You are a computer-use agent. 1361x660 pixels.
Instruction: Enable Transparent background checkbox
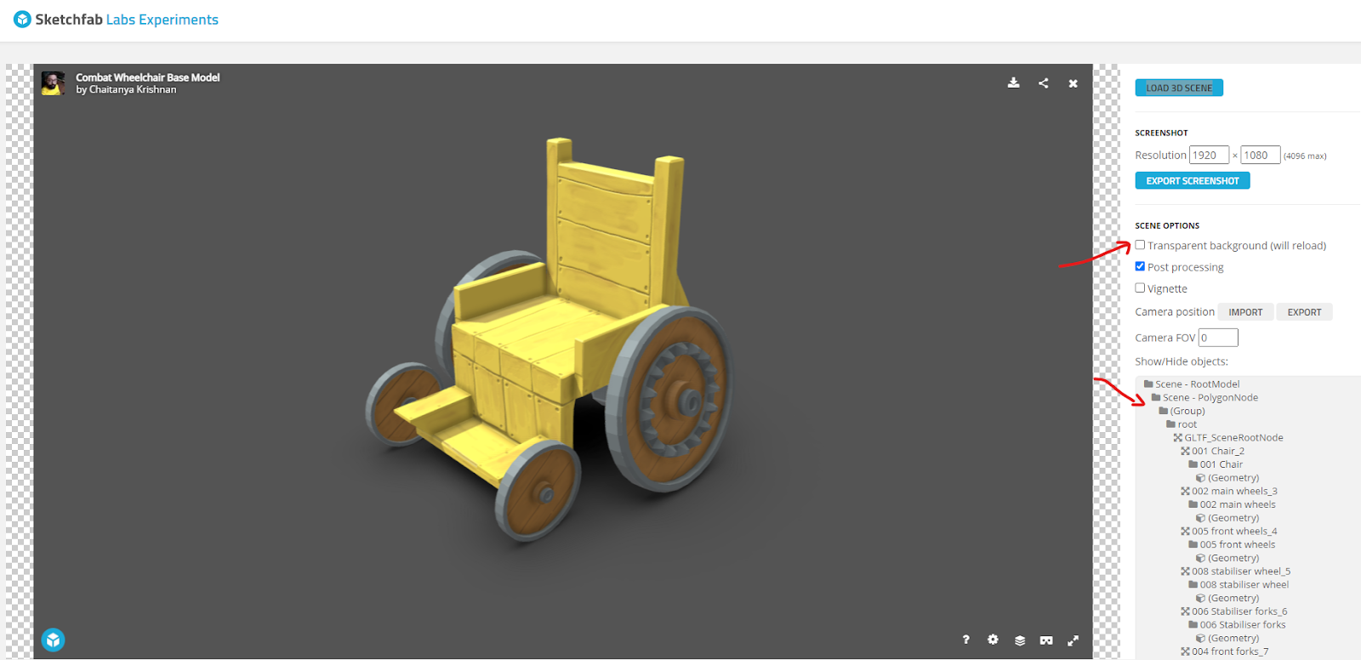click(1140, 245)
